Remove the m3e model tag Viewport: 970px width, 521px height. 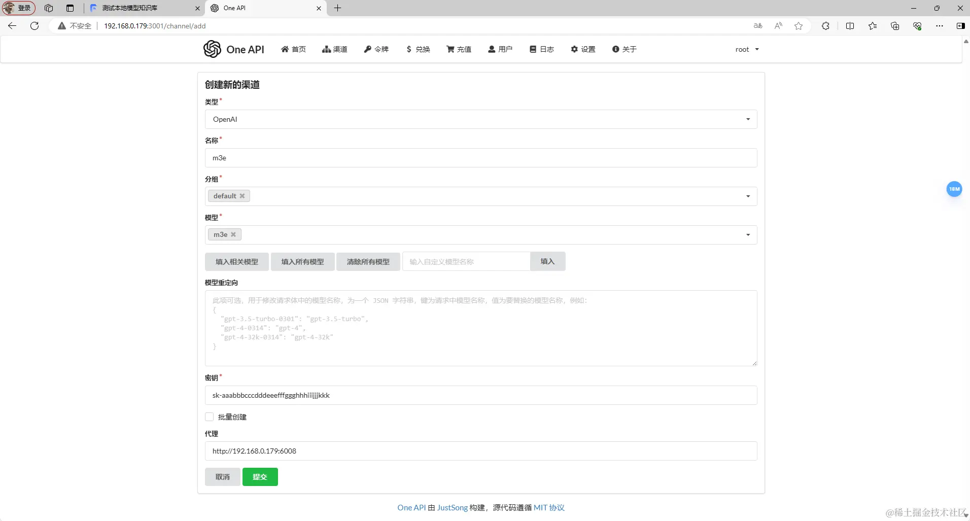tap(233, 235)
